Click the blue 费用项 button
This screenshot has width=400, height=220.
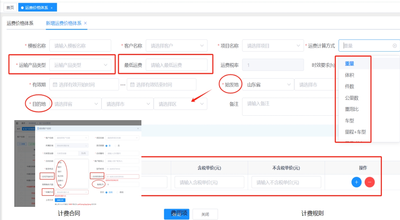point(177,214)
